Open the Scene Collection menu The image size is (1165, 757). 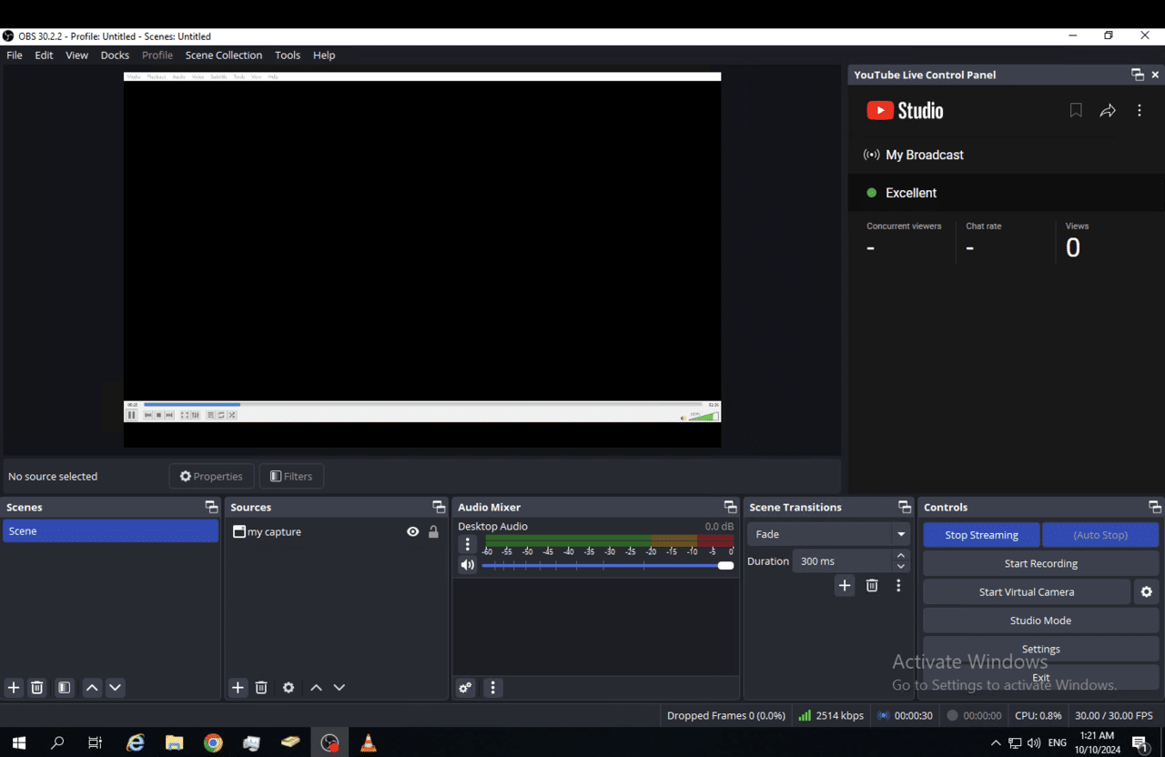223,55
